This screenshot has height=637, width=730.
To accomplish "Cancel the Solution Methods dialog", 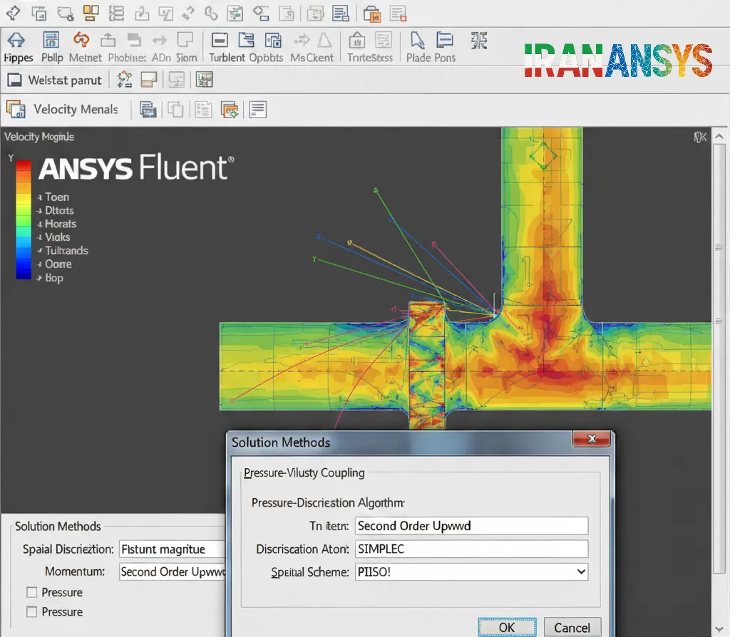I will 572,627.
